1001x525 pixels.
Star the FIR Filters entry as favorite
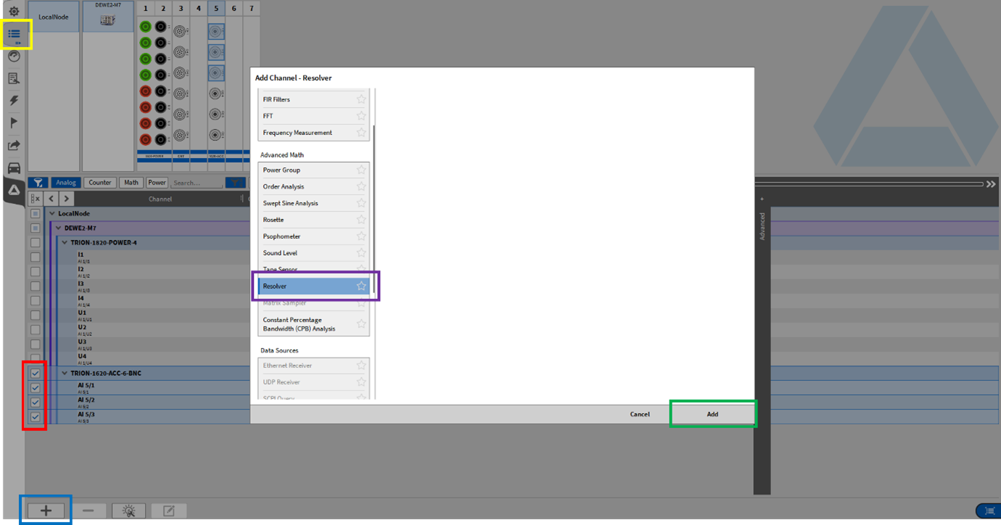361,99
